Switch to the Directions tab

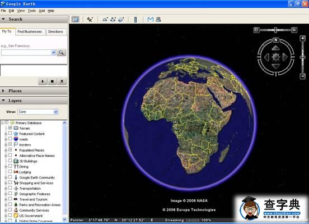(x=55, y=31)
